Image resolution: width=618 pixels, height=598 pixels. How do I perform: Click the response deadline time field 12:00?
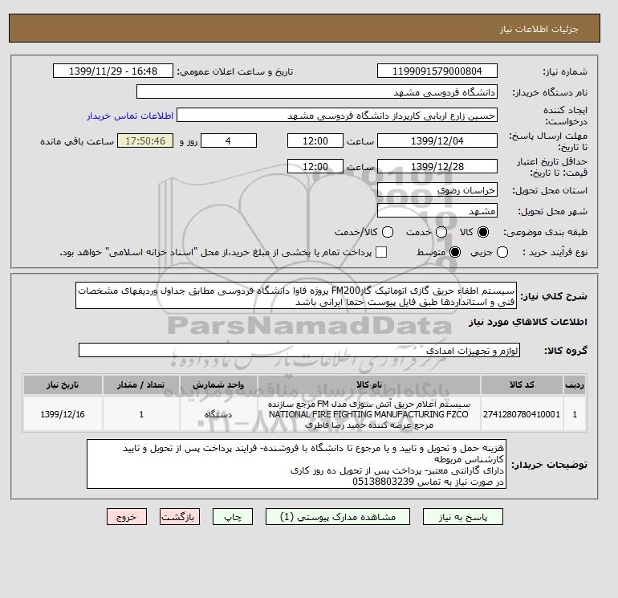[315, 140]
